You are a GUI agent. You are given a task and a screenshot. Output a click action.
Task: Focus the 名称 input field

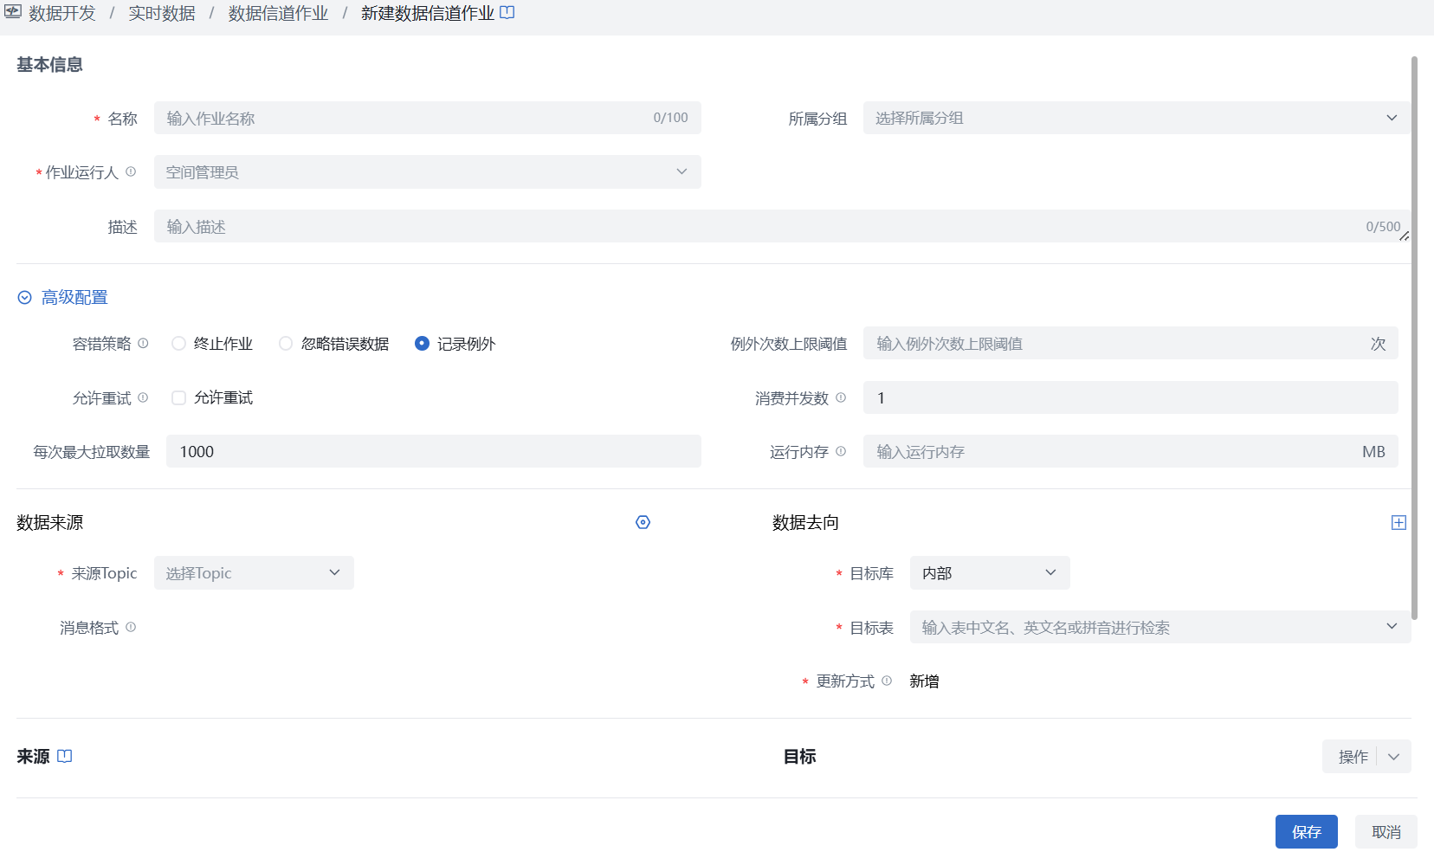(428, 118)
